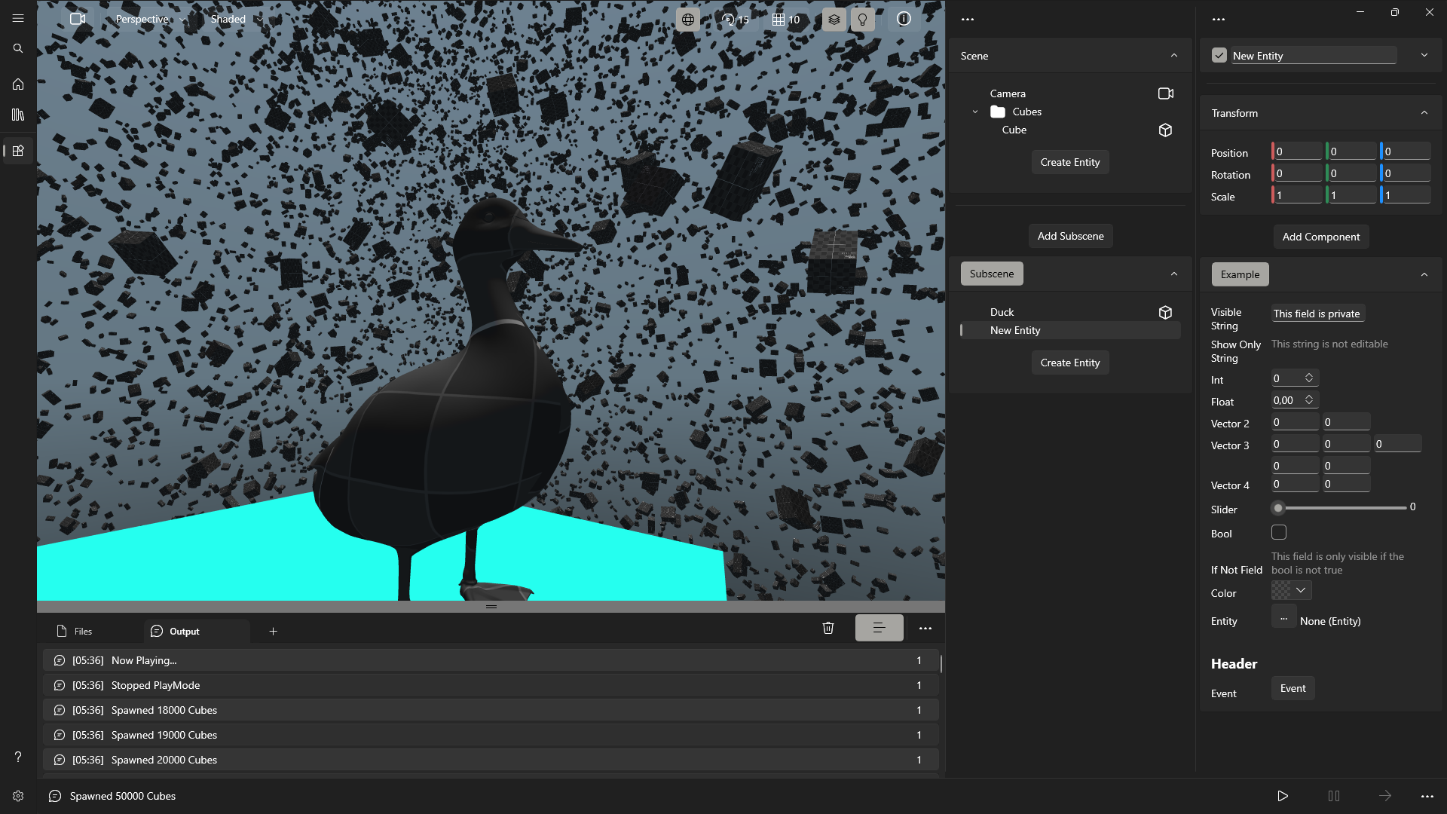1447x814 pixels.
Task: Collapse the Scene panel chevron
Action: tap(1174, 56)
